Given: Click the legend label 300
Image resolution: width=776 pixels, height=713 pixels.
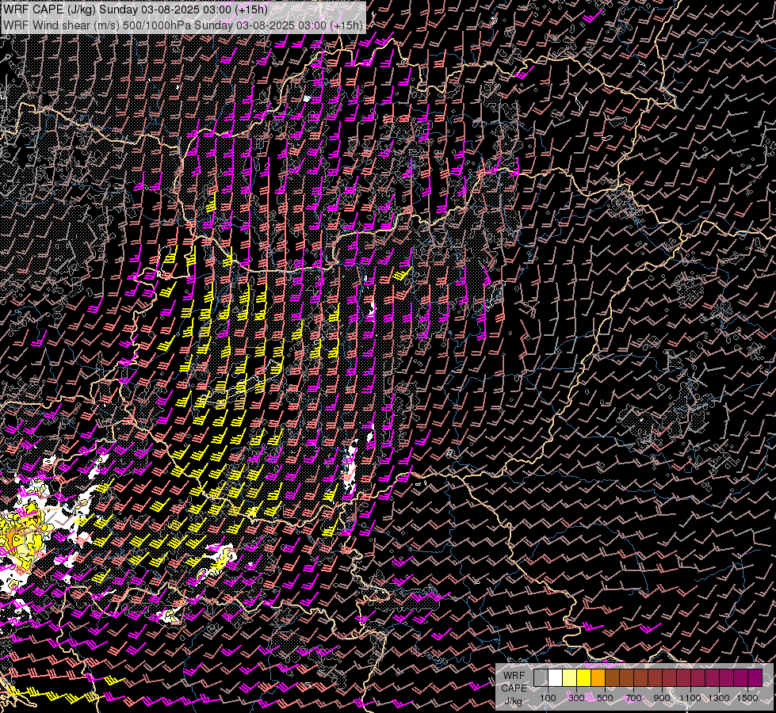Looking at the screenshot, I should point(576,698).
